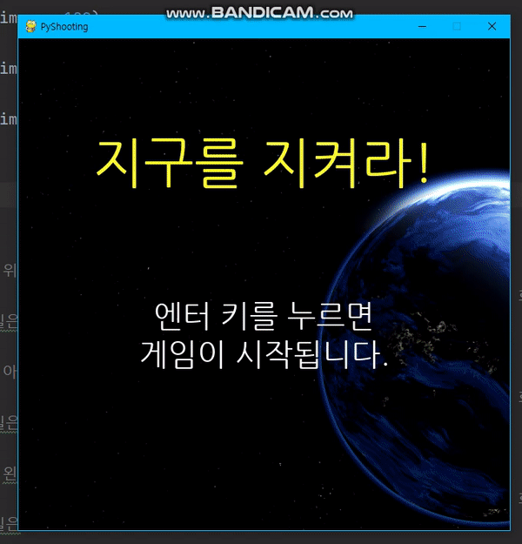The height and width of the screenshot is (544, 522).
Task: Click the text '엔터 키를 누르면'
Action: coord(264,316)
